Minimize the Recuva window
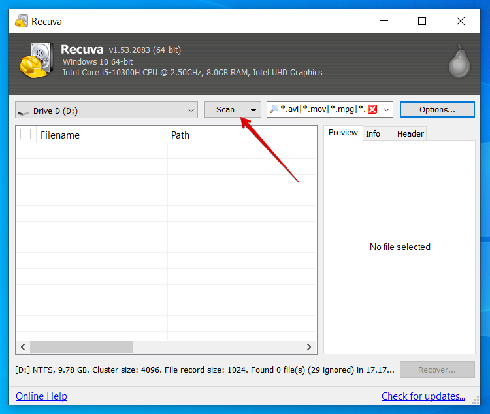490x414 pixels. pyautogui.click(x=384, y=21)
